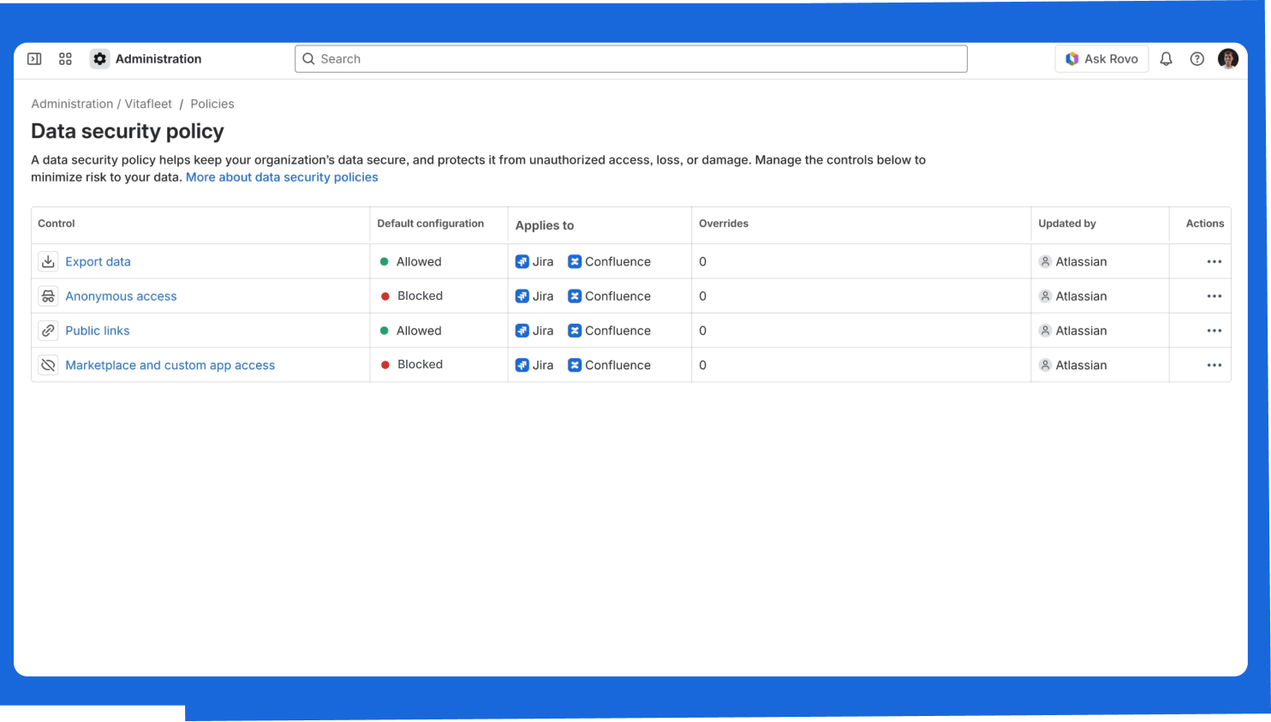This screenshot has height=722, width=1271.
Task: Click the Ask Rovo button
Action: (x=1101, y=59)
